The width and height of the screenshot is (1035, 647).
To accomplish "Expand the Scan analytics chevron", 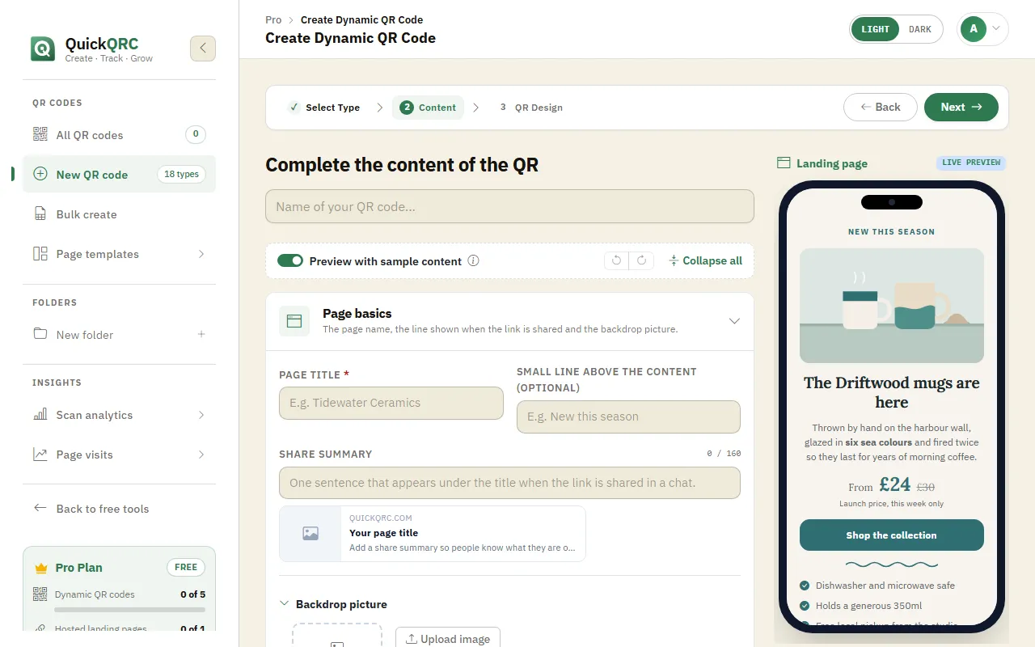I will (x=201, y=415).
